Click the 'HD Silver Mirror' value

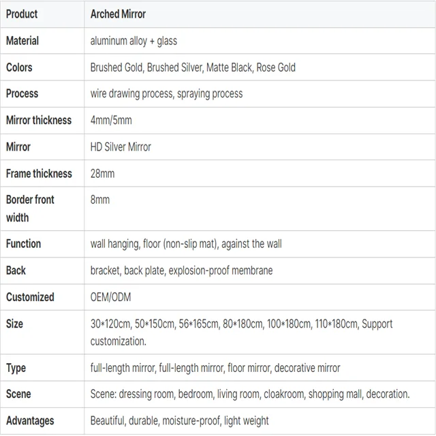pyautogui.click(x=121, y=146)
